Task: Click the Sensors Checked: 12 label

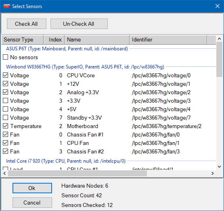Action: [87, 205]
